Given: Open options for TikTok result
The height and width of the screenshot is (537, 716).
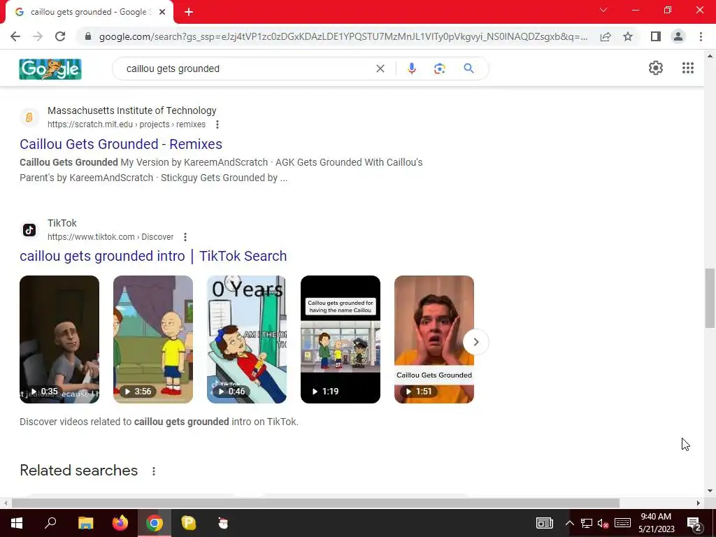Looking at the screenshot, I should (185, 237).
